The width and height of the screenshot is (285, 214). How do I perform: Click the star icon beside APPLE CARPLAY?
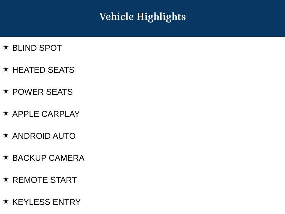pos(6,113)
